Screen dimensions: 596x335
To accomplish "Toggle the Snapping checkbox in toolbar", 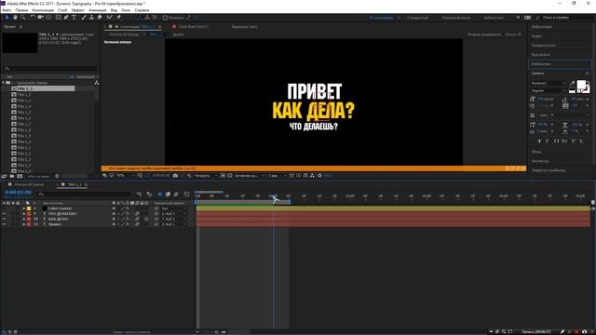I will coord(166,18).
